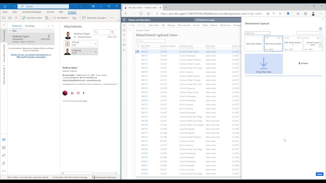This screenshot has height=183, width=326.
Task: Click the Image.jpg attachment thumbnail
Action: click(67, 52)
